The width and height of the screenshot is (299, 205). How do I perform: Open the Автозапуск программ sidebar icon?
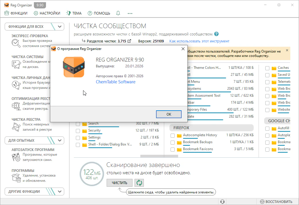pos(16,157)
